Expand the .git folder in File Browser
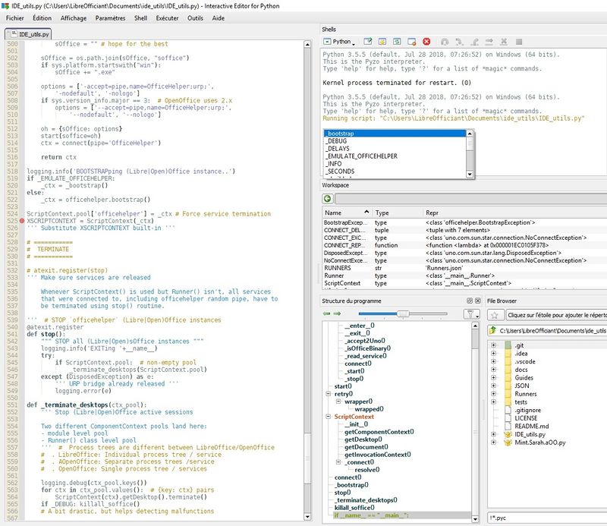Screen dimensions: 607x526 coord(494,345)
